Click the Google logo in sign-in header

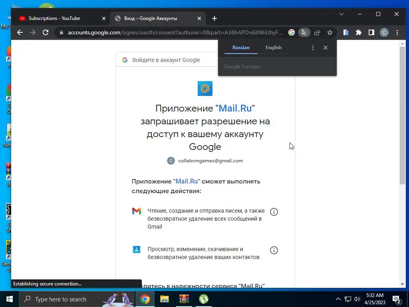(x=125, y=60)
